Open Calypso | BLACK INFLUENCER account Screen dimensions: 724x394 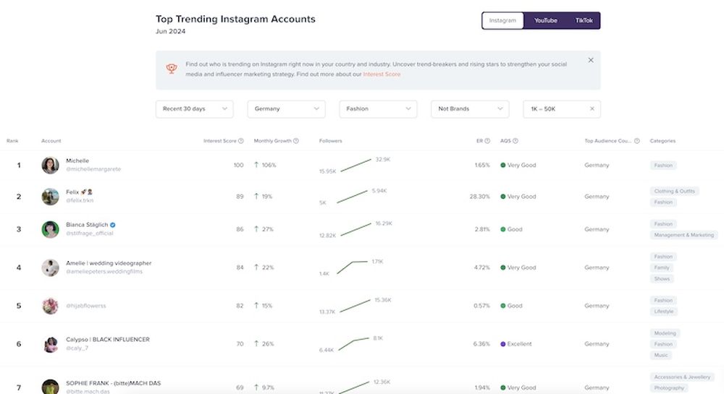click(108, 340)
